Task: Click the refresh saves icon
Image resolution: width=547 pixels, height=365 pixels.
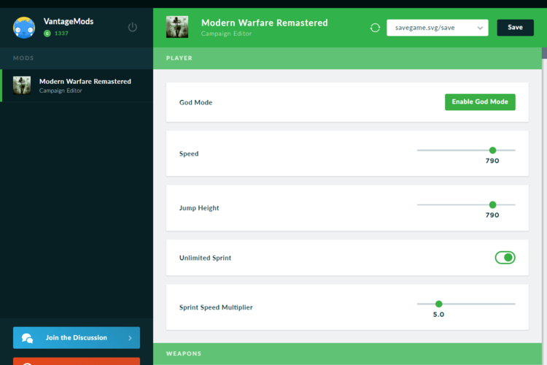Action: 375,28
